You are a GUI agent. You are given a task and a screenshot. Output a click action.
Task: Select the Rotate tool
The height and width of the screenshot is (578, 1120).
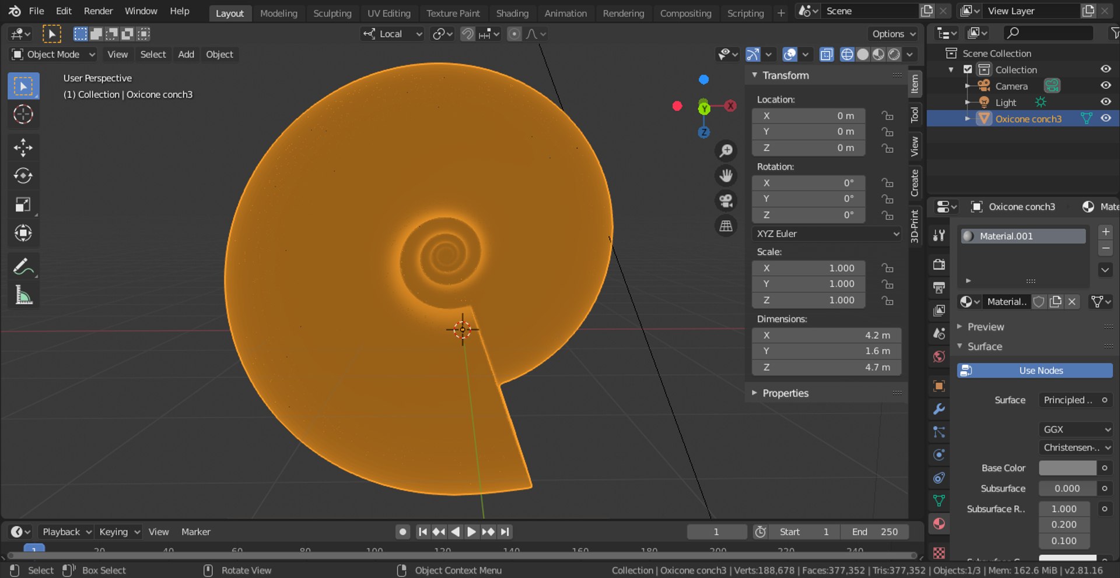coord(23,175)
